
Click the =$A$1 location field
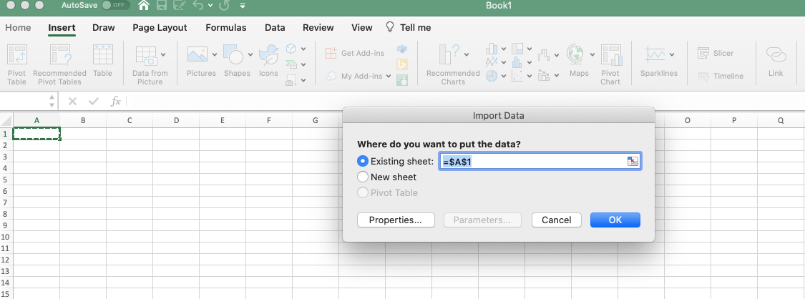coord(540,161)
